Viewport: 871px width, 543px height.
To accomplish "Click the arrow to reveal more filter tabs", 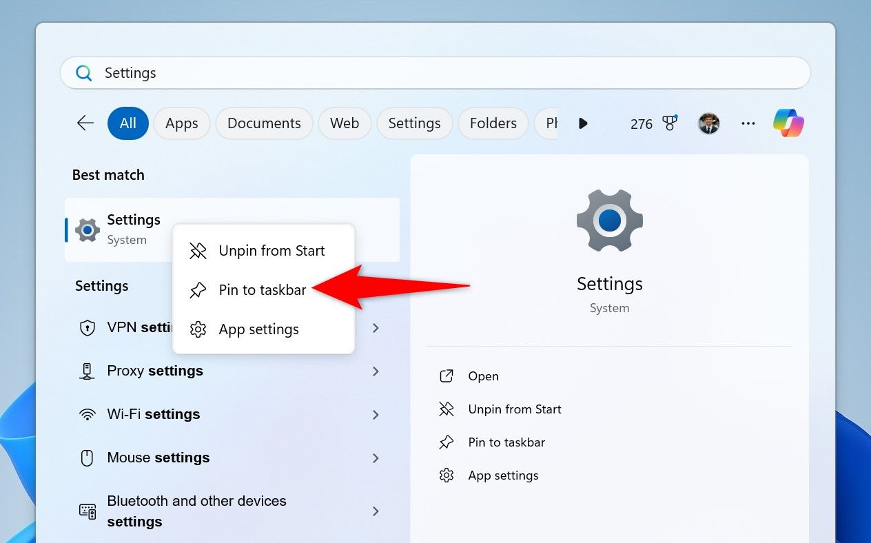I will point(583,123).
